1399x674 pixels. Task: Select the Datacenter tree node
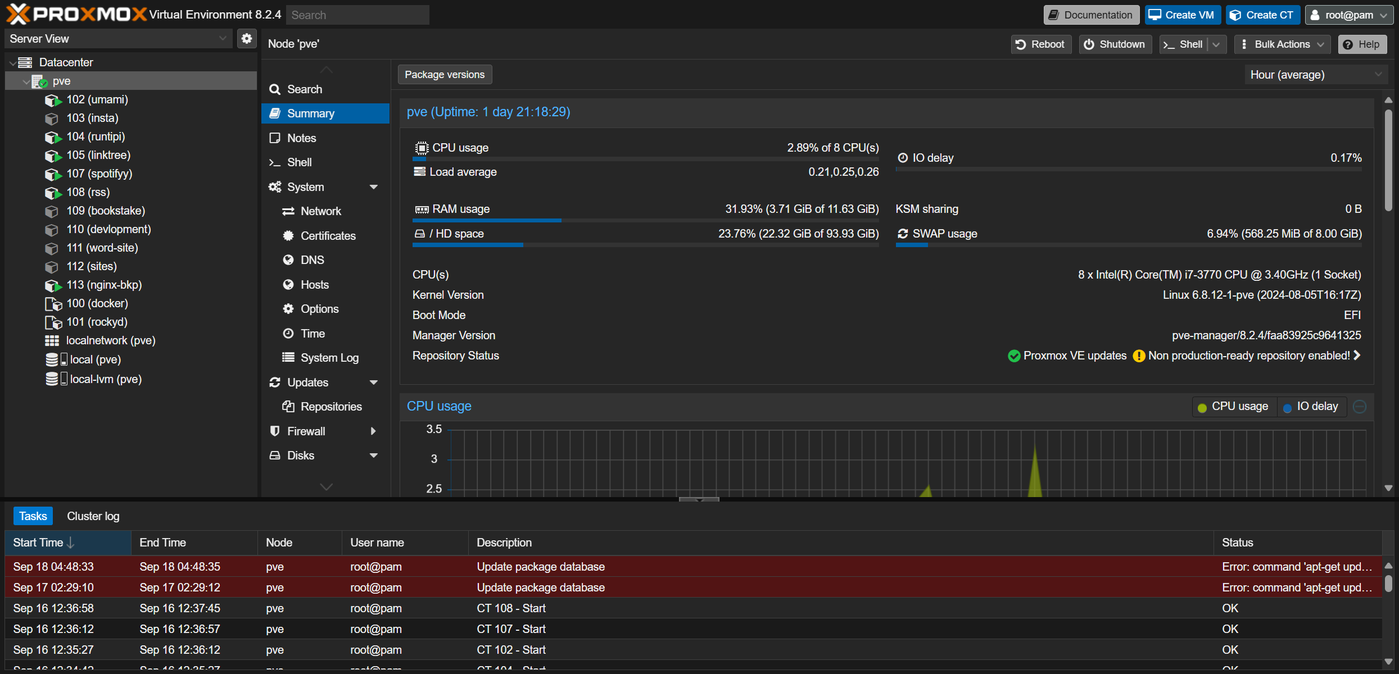pos(66,62)
